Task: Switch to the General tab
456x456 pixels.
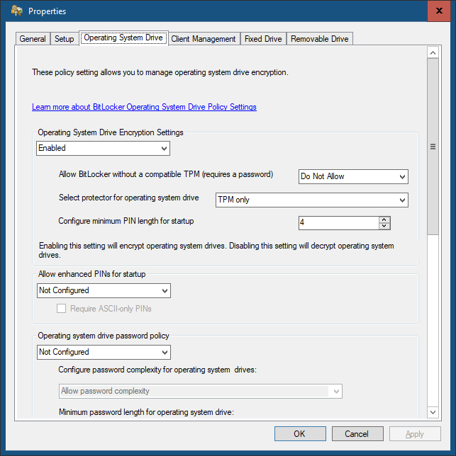Action: pyautogui.click(x=33, y=39)
